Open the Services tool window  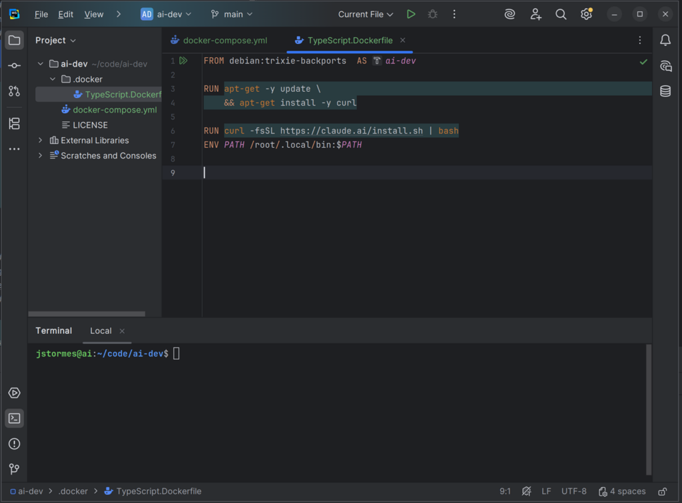[x=14, y=393]
